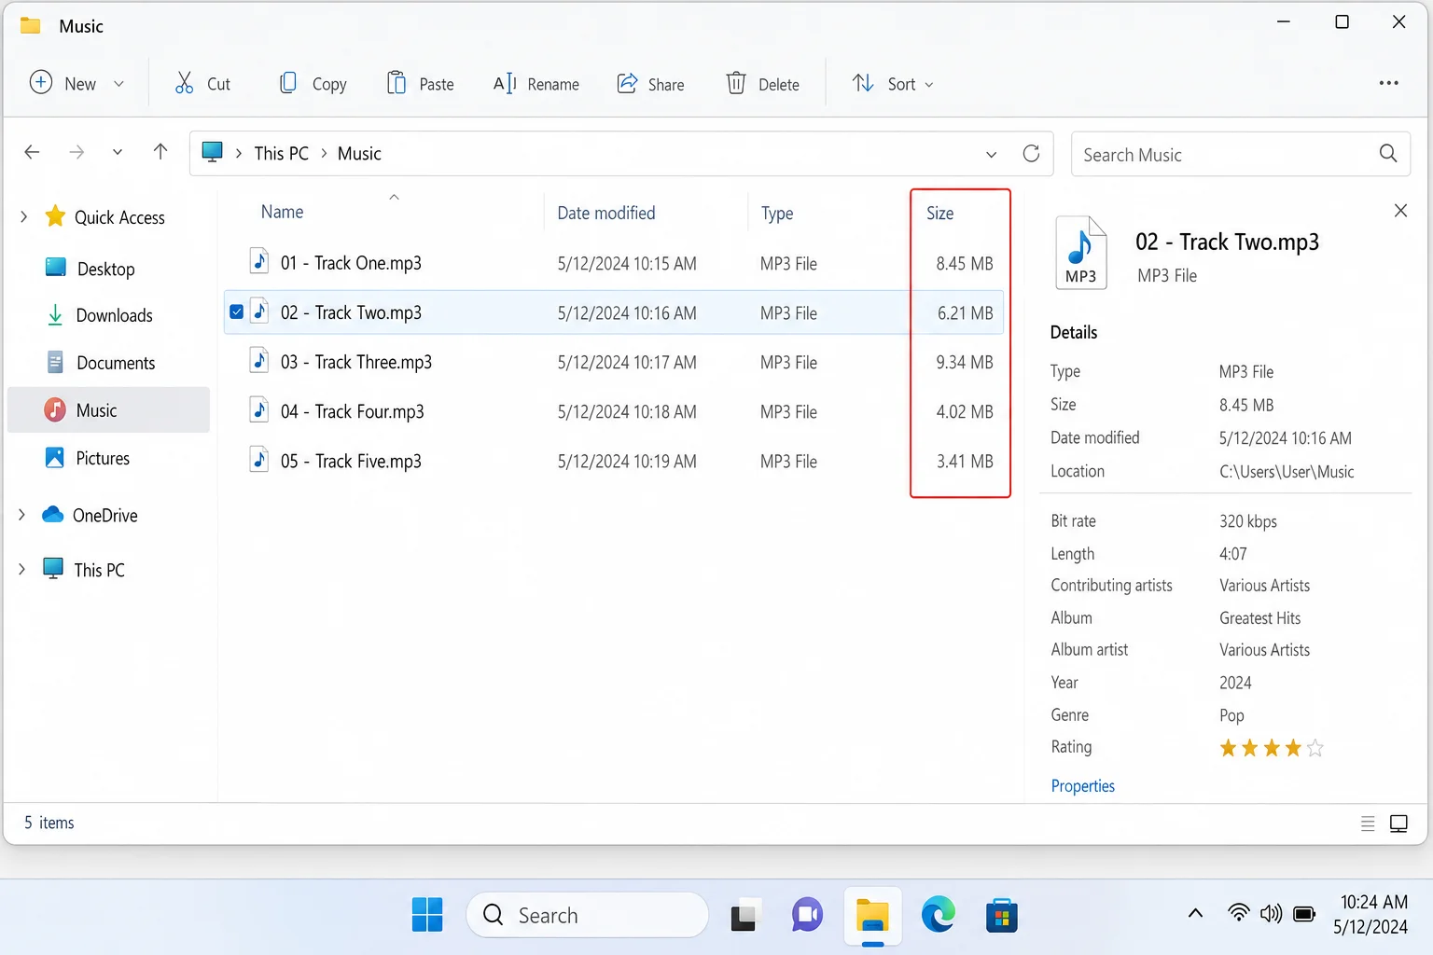Set rating to three stars
1433x955 pixels.
pyautogui.click(x=1271, y=747)
